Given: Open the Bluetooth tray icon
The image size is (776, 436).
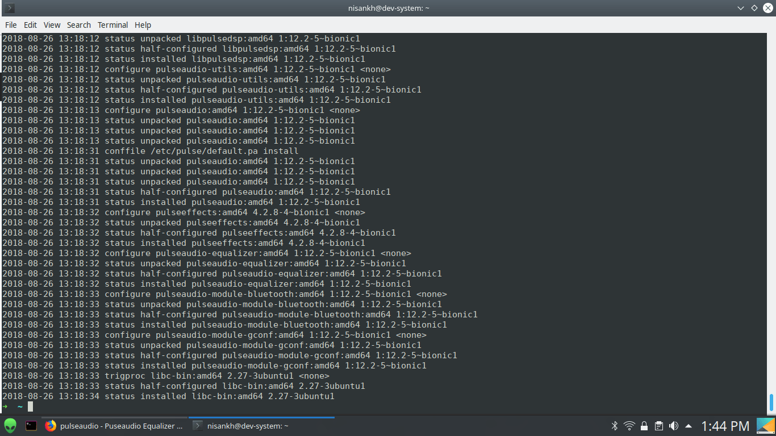Looking at the screenshot, I should pos(614,426).
